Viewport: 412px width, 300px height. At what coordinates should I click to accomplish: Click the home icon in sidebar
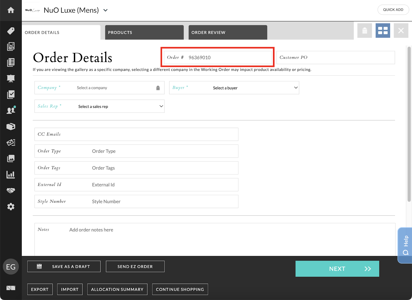point(11,10)
